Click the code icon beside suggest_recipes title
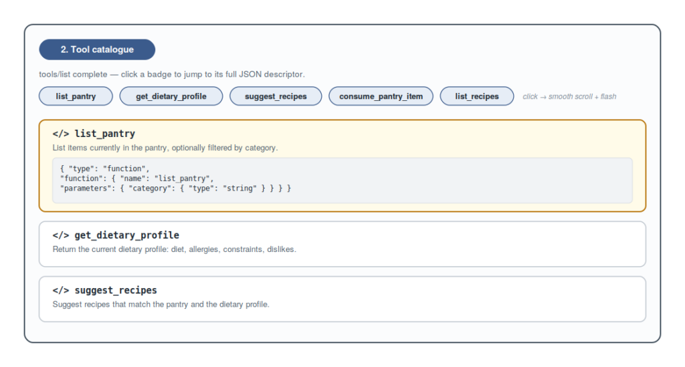The image size is (685, 367). 61,290
